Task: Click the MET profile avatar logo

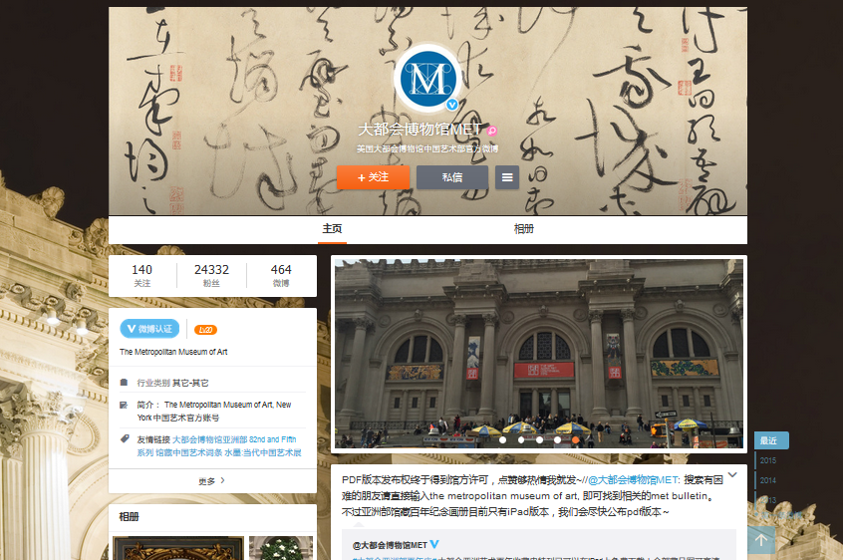Action: [x=427, y=79]
